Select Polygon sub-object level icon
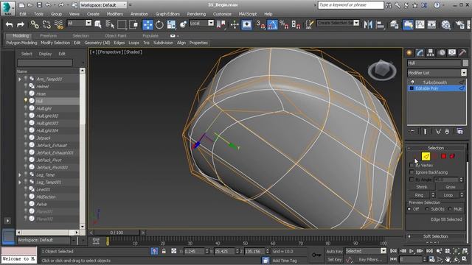 click(x=443, y=156)
